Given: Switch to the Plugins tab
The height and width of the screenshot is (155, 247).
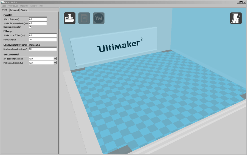Looking at the screenshot, I should (24, 10).
